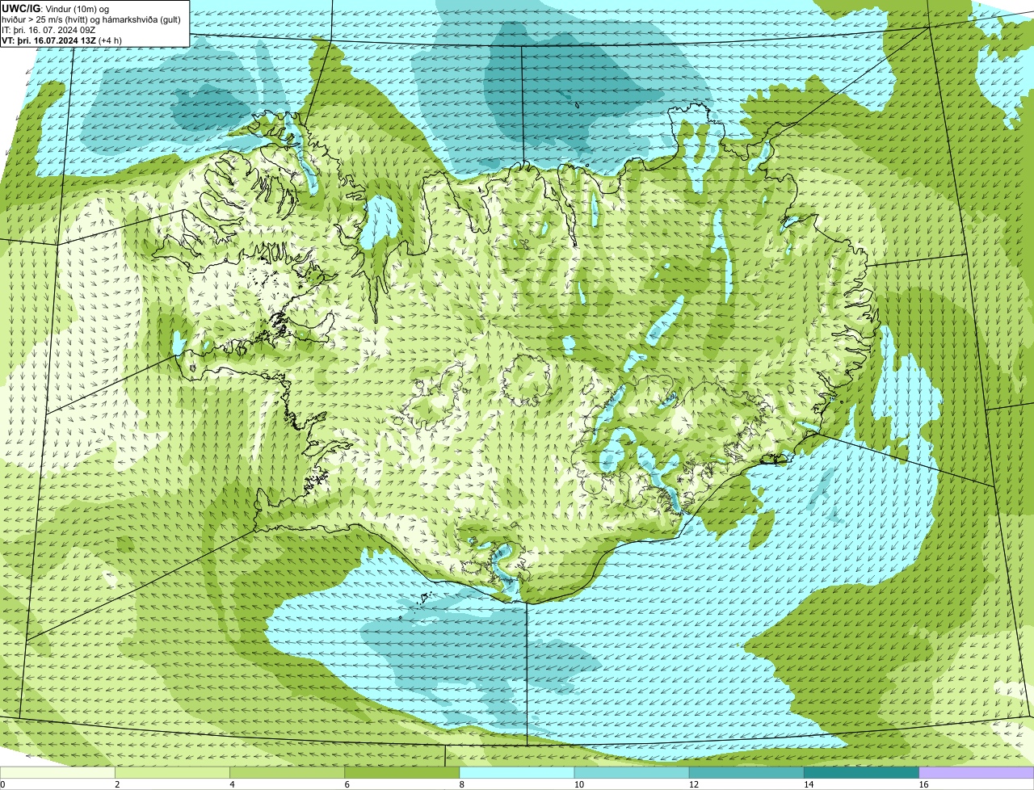Click the 'hviður > 25 m/s (hvítt)' description line
The image size is (1034, 790).
[x=91, y=19]
